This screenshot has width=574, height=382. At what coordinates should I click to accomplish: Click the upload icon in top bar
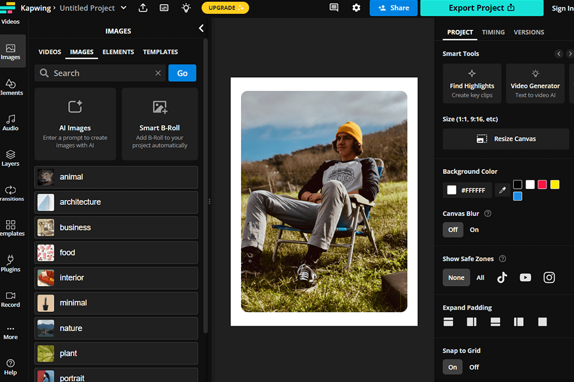(x=143, y=8)
